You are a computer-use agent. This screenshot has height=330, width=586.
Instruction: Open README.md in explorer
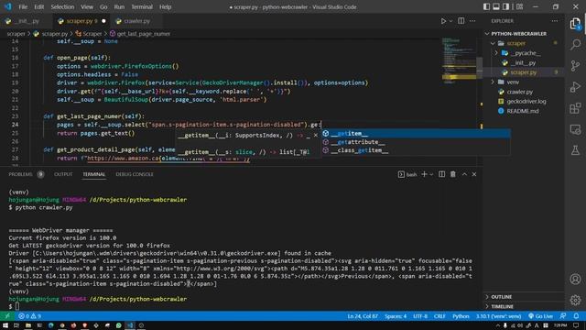coord(523,111)
